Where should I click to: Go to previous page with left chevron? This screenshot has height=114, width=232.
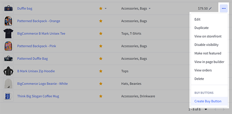pyautogui.click(x=215, y=110)
